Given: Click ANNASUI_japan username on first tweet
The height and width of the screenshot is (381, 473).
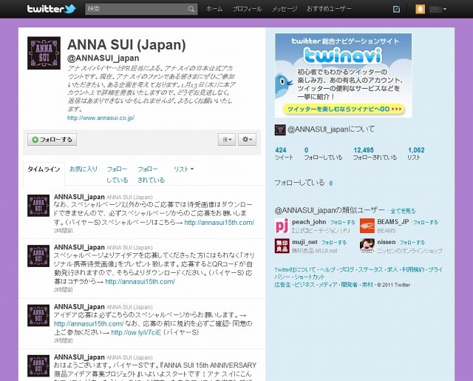Looking at the screenshot, I should pos(79,197).
